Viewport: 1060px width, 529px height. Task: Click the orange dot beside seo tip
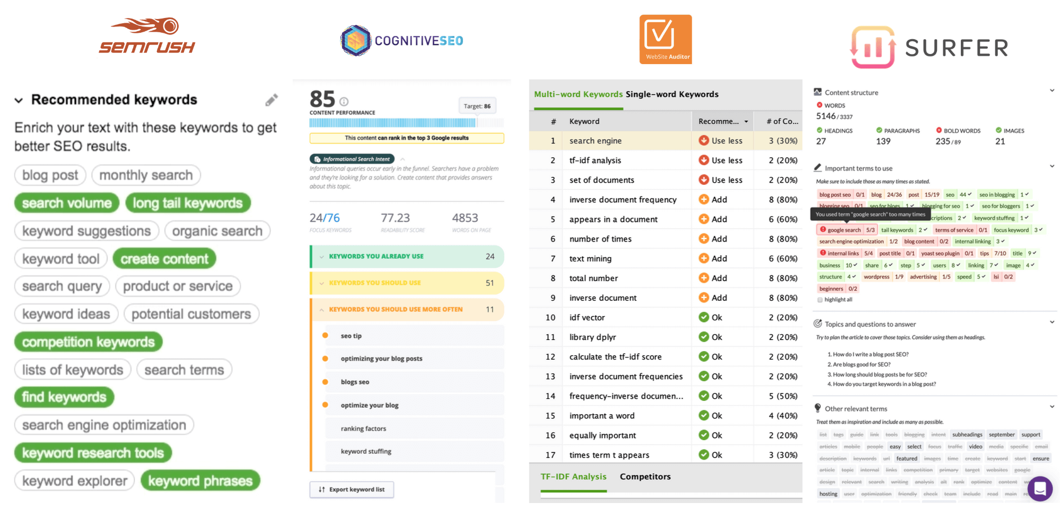tap(325, 335)
